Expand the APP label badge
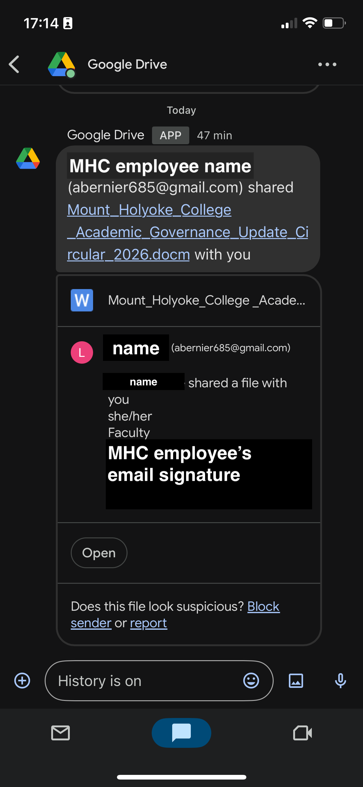 170,135
